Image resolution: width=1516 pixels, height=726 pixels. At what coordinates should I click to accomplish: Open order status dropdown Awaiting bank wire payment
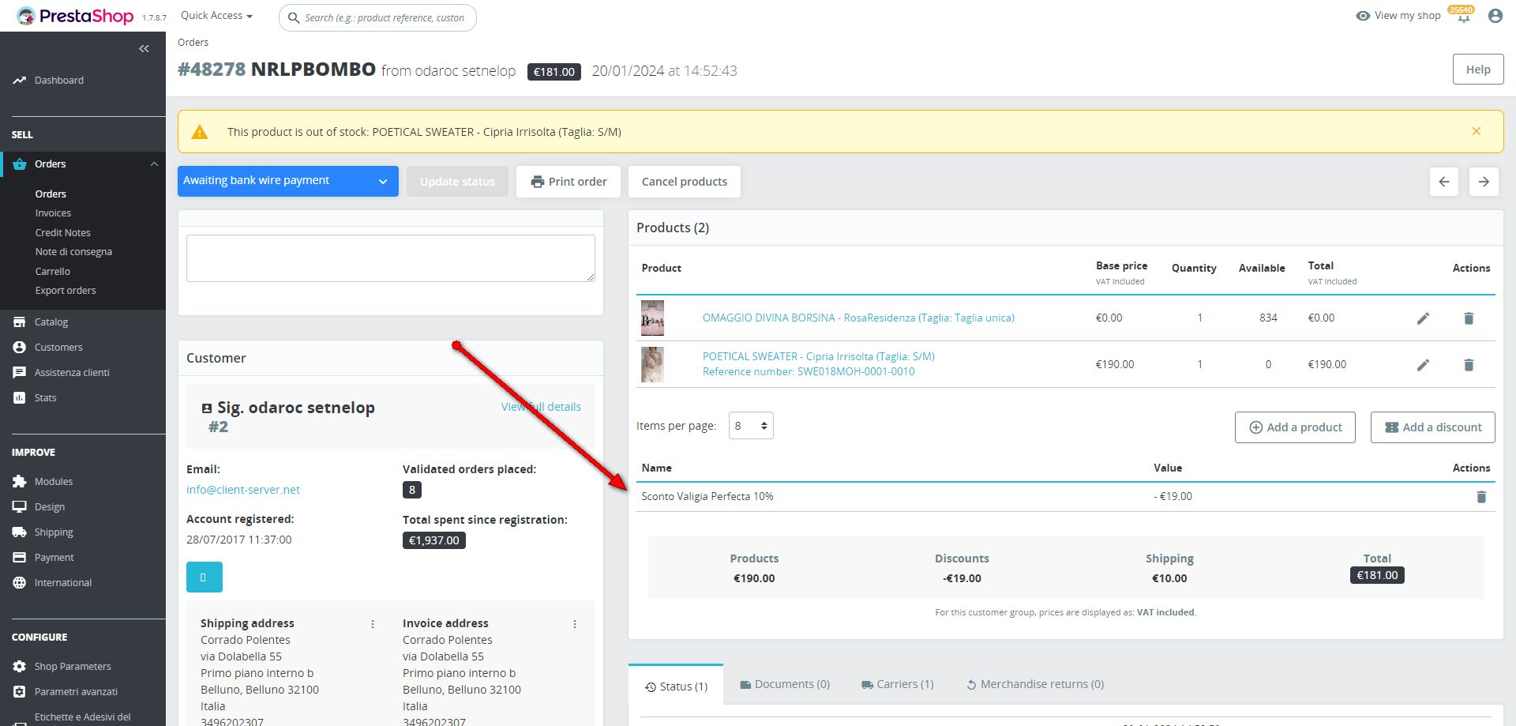[288, 181]
